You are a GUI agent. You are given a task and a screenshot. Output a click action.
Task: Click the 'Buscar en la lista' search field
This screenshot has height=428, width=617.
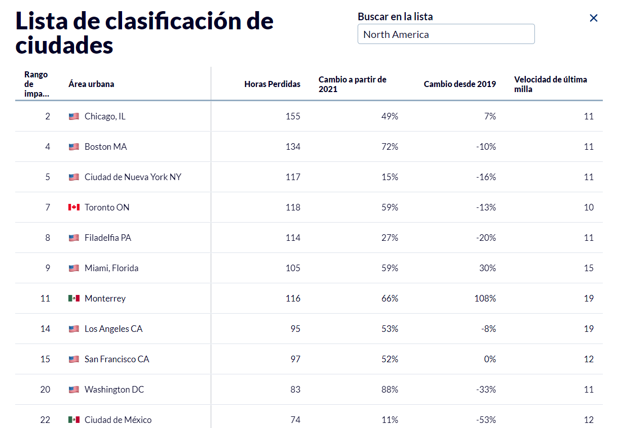click(446, 34)
